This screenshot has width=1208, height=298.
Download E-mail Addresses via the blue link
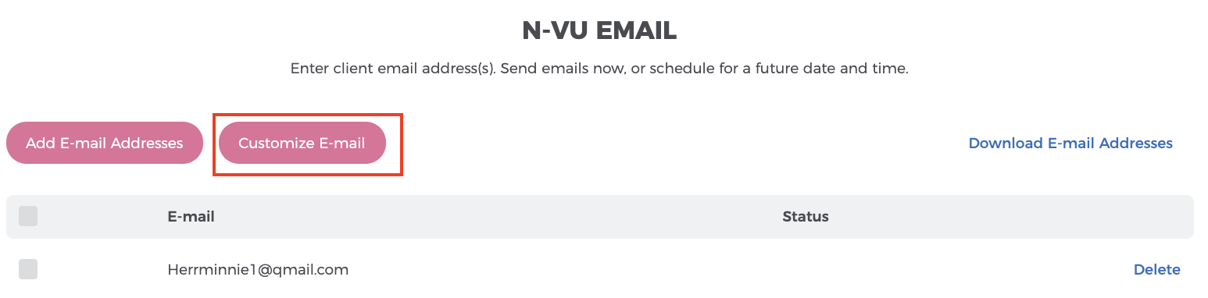(1070, 143)
